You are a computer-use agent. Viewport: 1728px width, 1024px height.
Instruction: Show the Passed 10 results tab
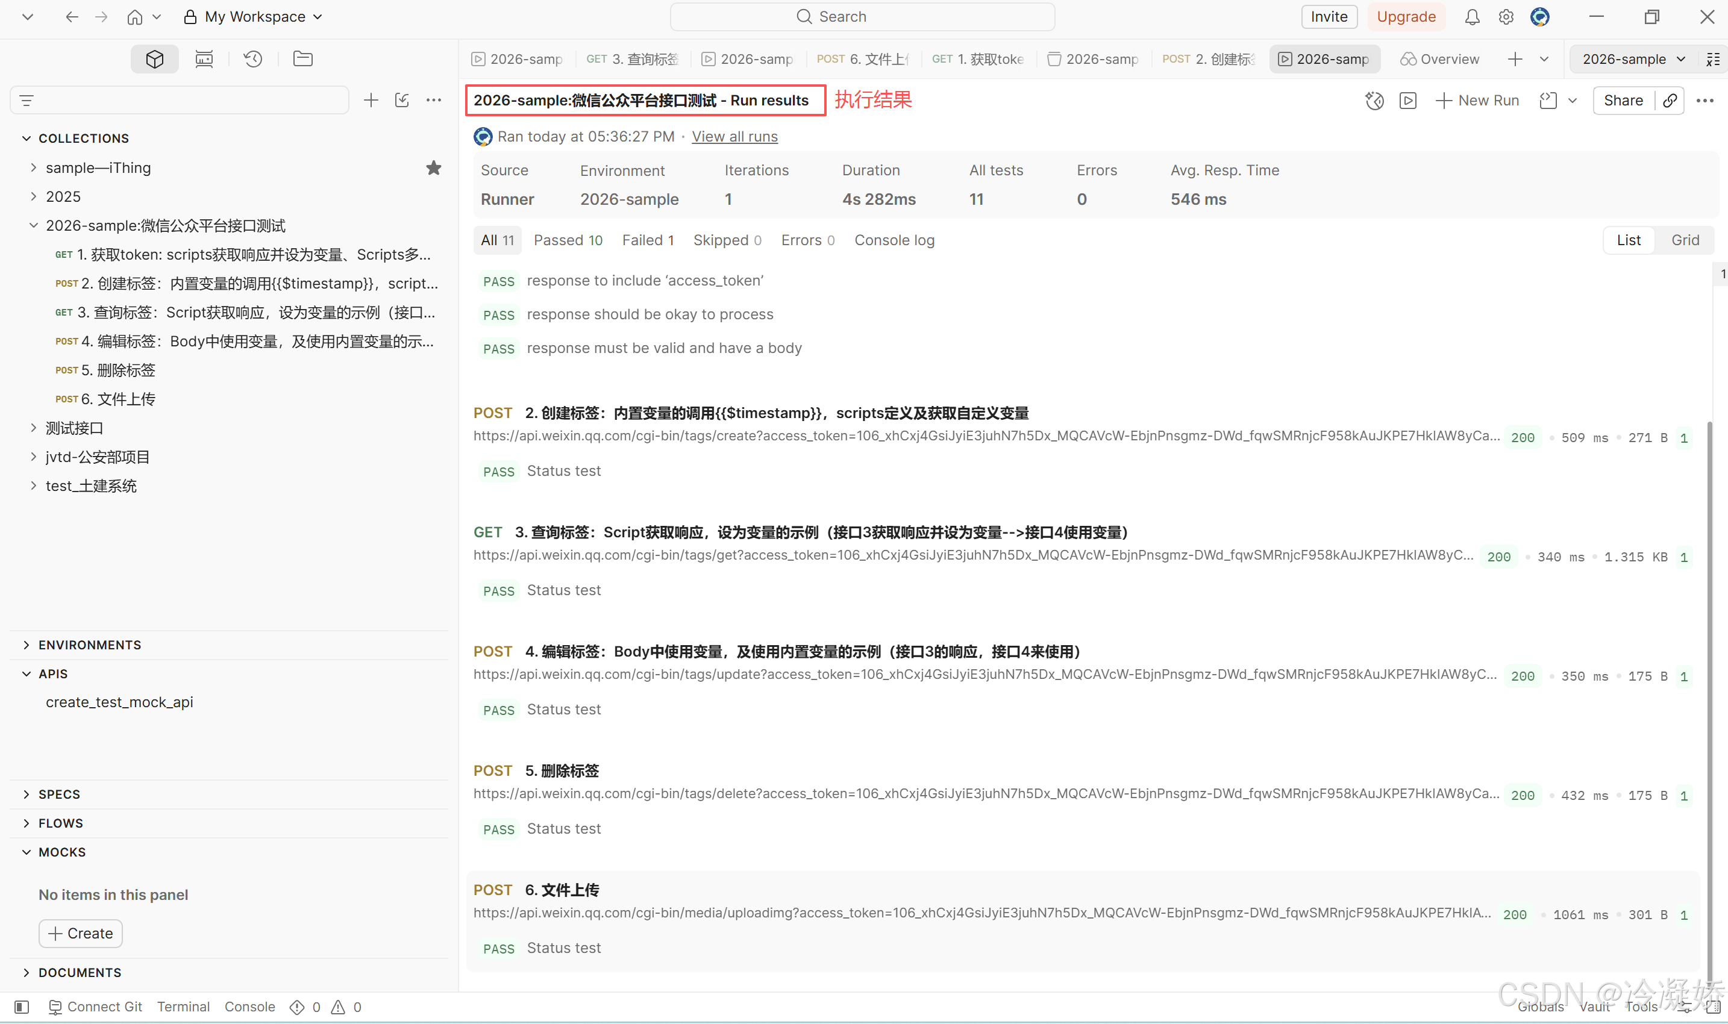click(x=568, y=240)
